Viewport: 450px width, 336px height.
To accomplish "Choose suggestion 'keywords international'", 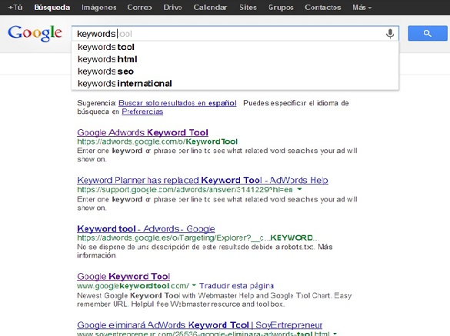I will pos(235,84).
